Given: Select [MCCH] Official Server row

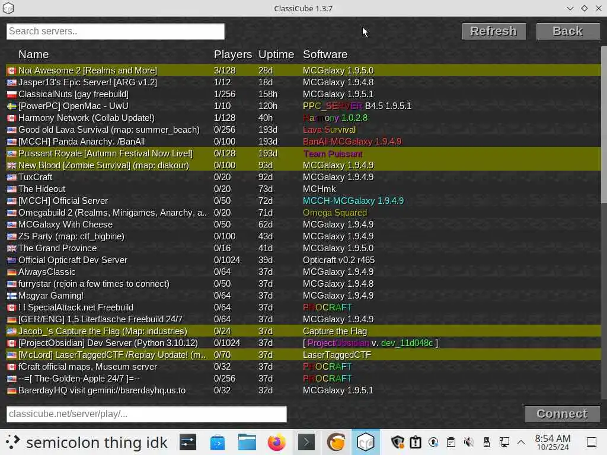Looking at the screenshot, I should click(303, 201).
